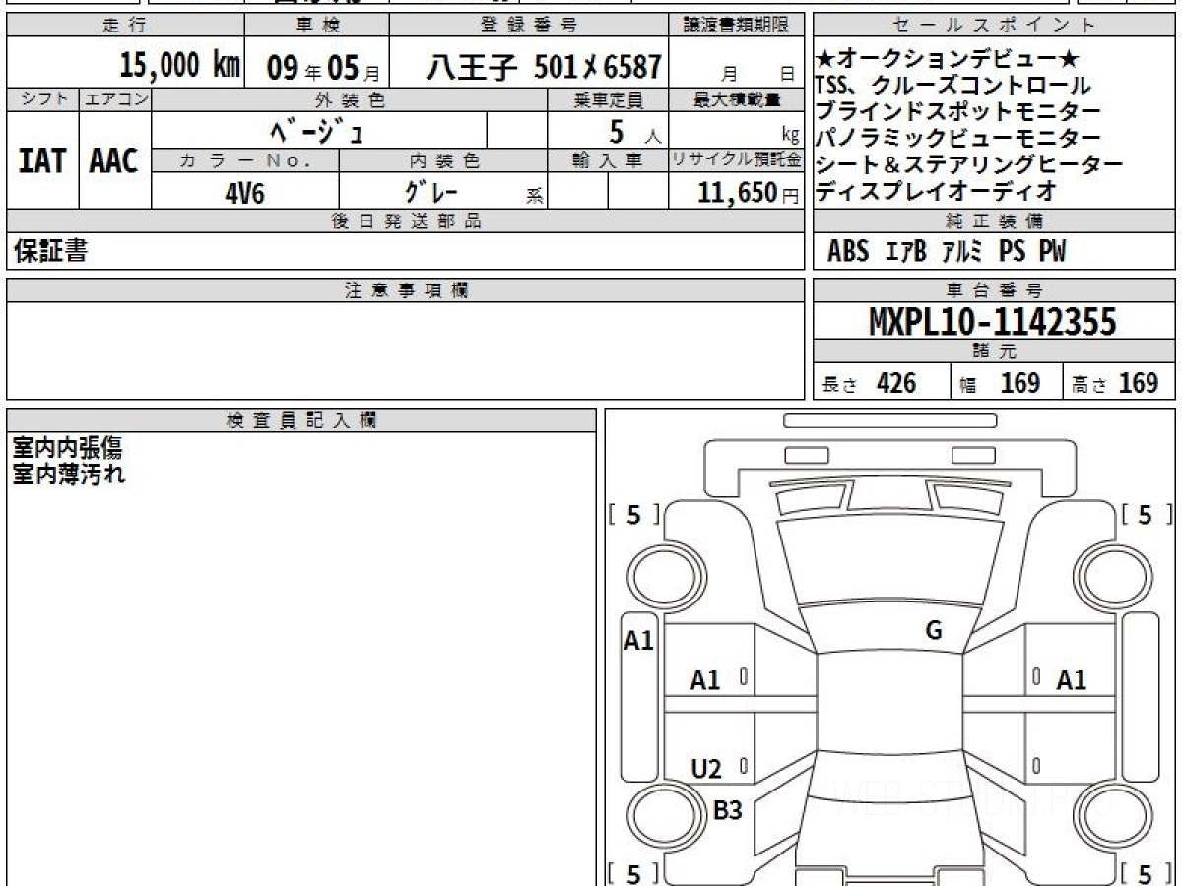The image size is (1182, 886).
Task: Select the U2 mark on the diagram
Action: pos(706,770)
